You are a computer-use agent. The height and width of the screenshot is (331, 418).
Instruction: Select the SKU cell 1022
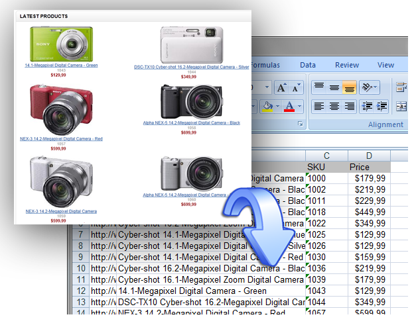[326, 223]
